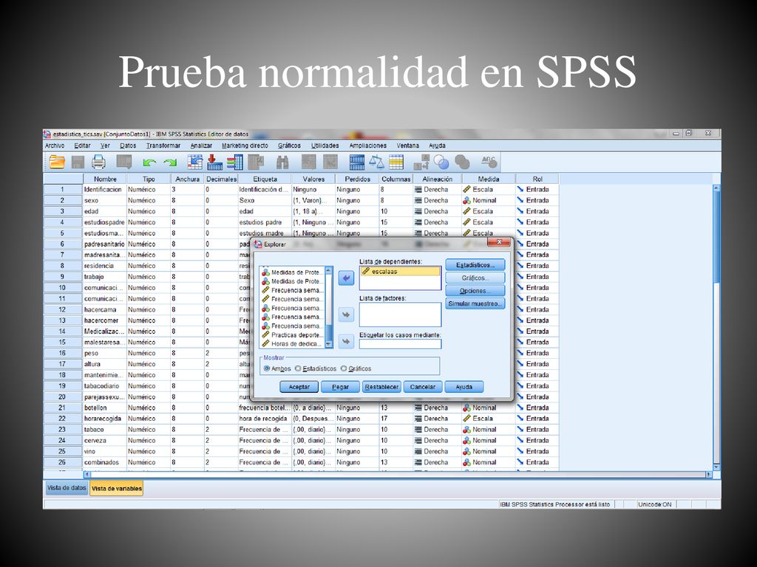Viewport: 757px width, 567px height.
Task: Click the Print icon in toolbar
Action: coord(98,162)
